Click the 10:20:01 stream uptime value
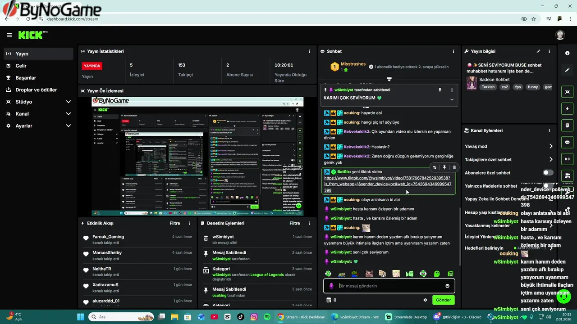 [284, 65]
